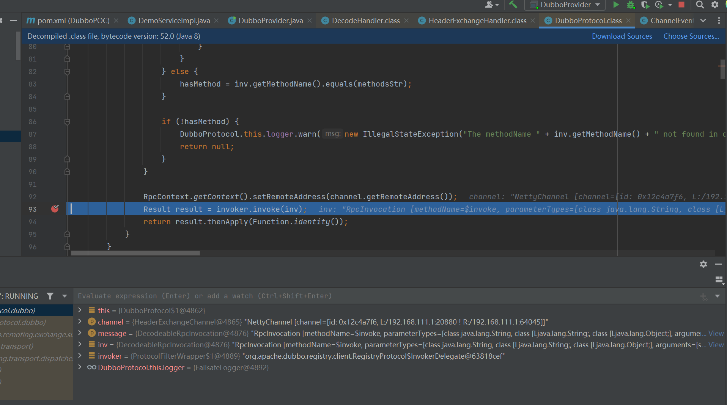Image resolution: width=727 pixels, height=405 pixels.
Task: Click the add-to-watches plus icon
Action: [703, 296]
